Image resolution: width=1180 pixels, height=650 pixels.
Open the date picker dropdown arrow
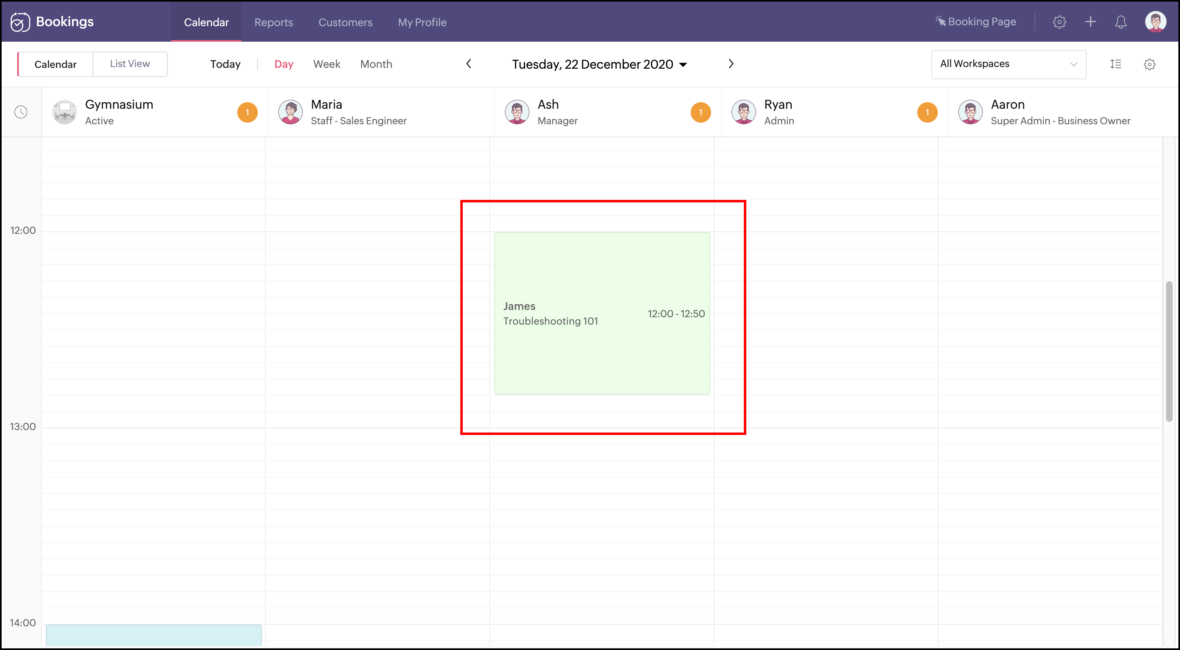click(683, 65)
